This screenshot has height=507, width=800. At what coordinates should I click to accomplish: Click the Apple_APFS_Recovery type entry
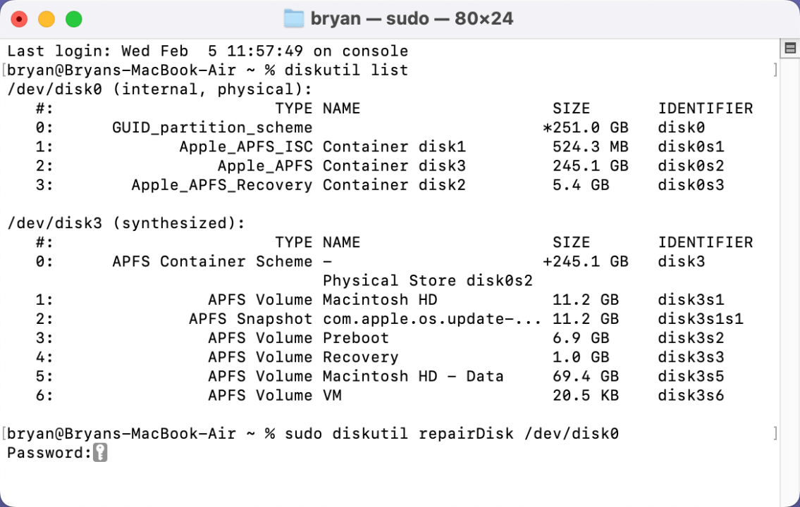[221, 185]
